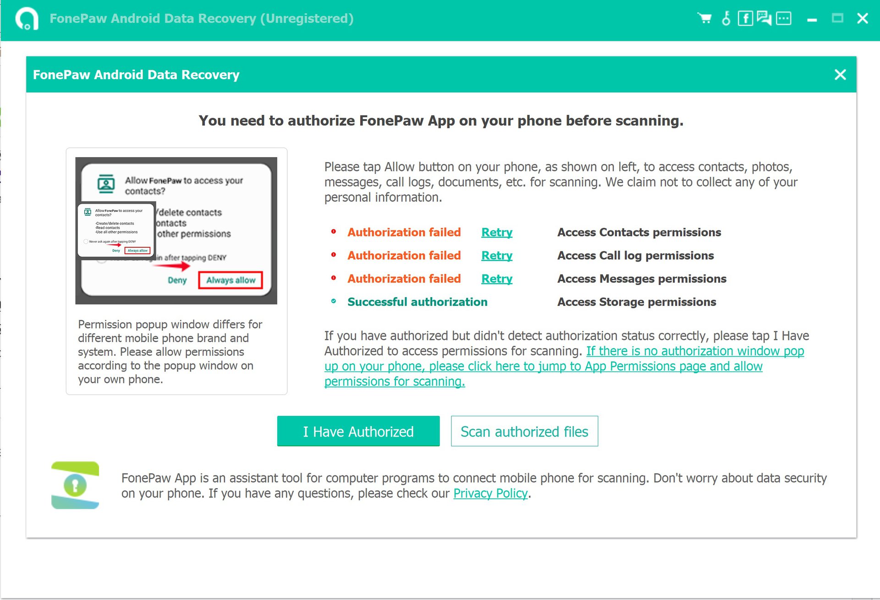880x600 pixels.
Task: Click the dialog close X button
Action: point(841,74)
